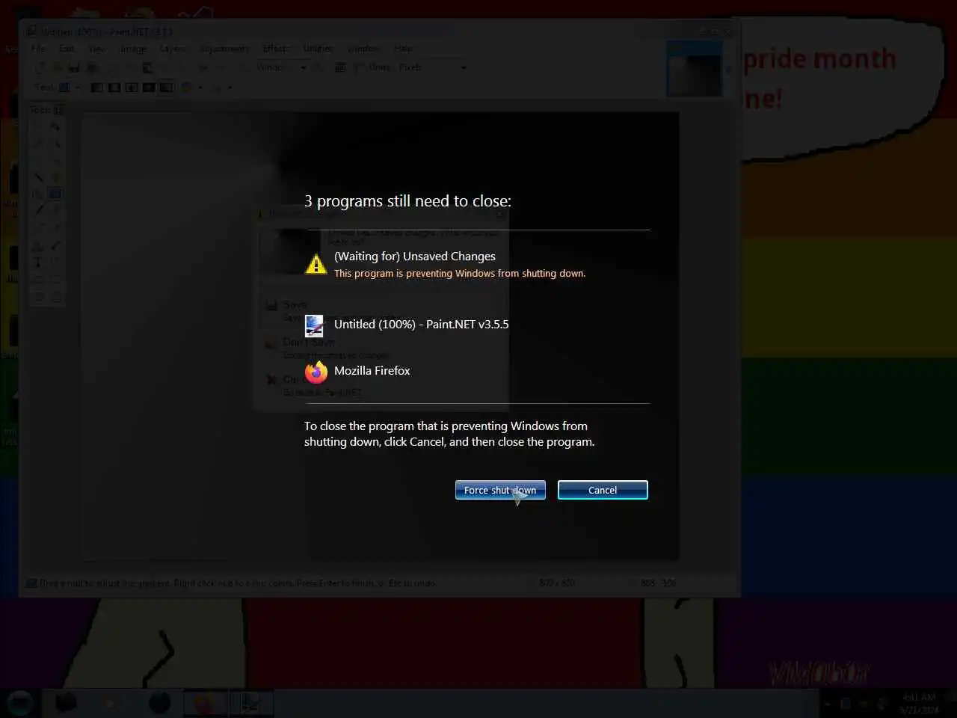The height and width of the screenshot is (718, 957).
Task: Select the "Mozilla Firefox" program entry
Action: (x=372, y=371)
